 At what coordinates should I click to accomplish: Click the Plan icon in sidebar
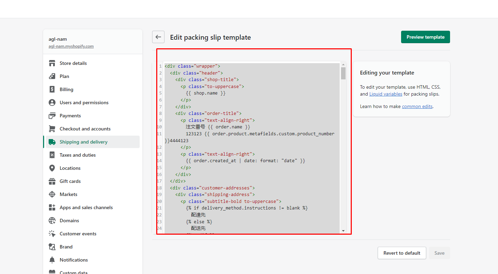[x=52, y=76]
